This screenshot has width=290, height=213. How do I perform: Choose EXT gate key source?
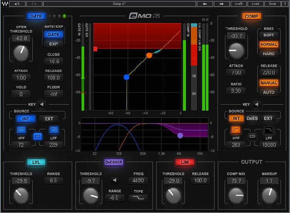pos(49,119)
